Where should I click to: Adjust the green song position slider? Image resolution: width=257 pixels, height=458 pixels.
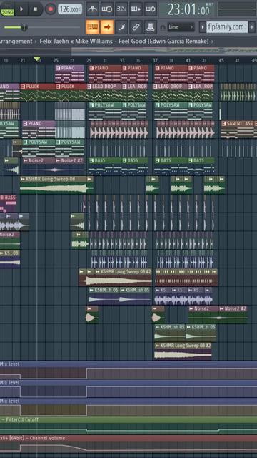(24, 27)
